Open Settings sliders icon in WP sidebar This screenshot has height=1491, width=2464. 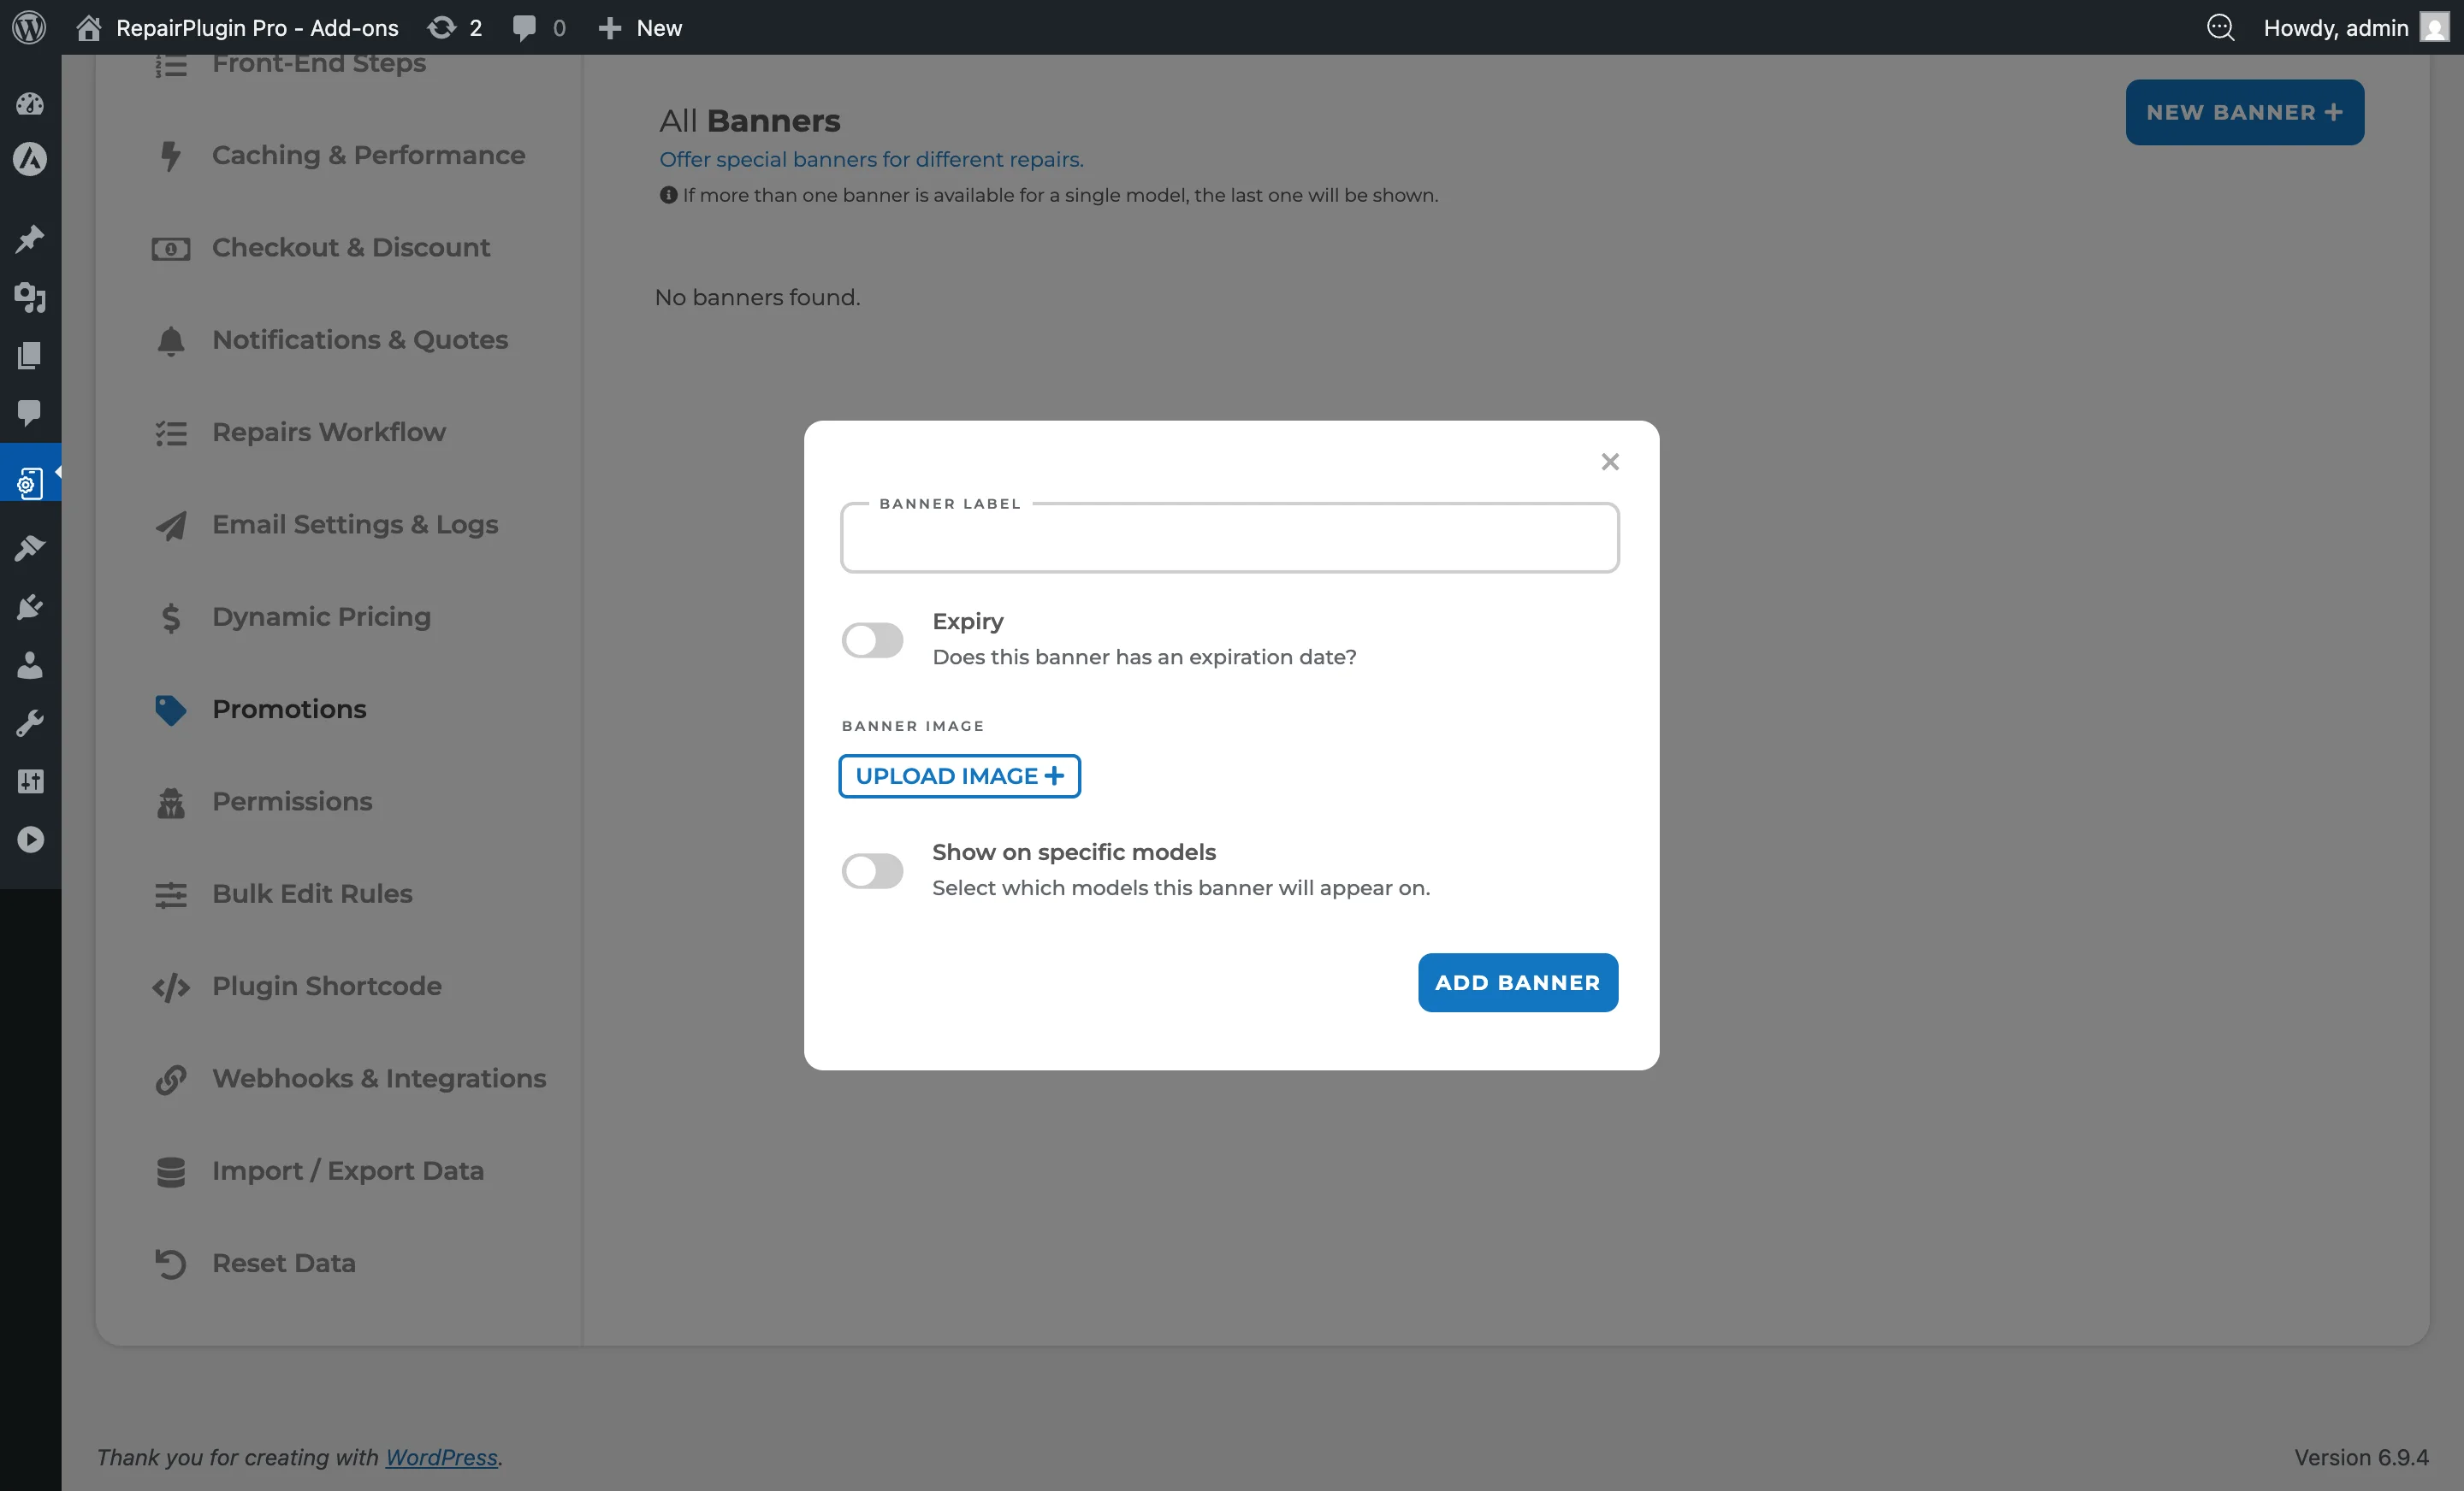pyautogui.click(x=30, y=781)
